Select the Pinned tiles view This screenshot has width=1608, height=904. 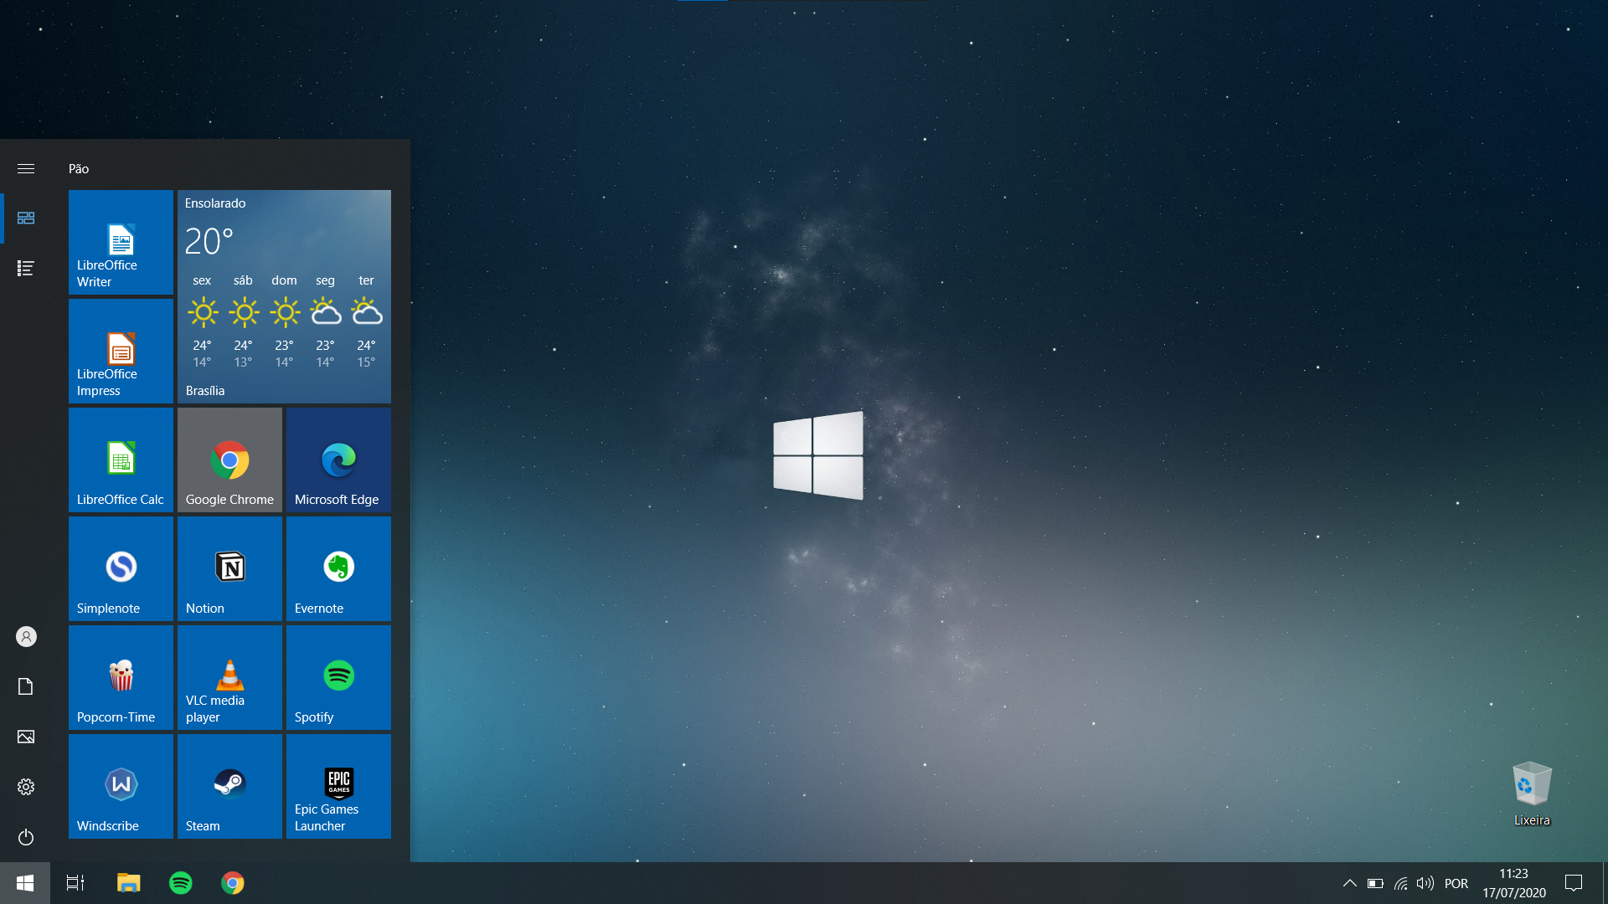coord(26,218)
